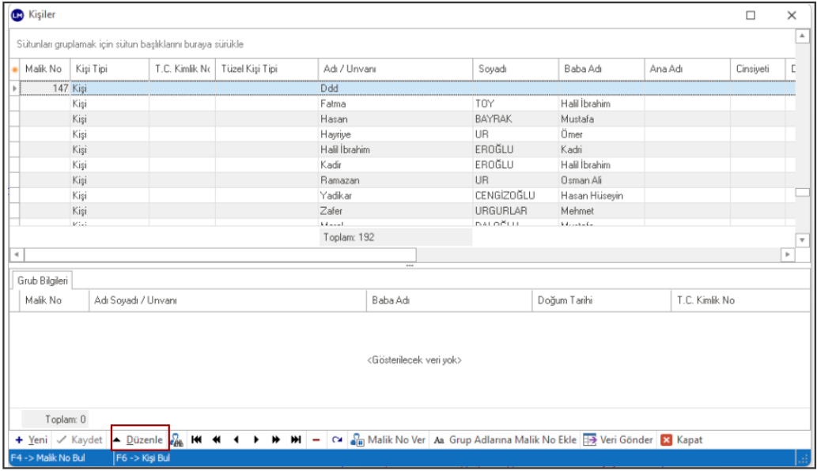Click Grup Adlarına Malik No Ekle
Viewport: 817px width, 471px height.
[x=505, y=440]
